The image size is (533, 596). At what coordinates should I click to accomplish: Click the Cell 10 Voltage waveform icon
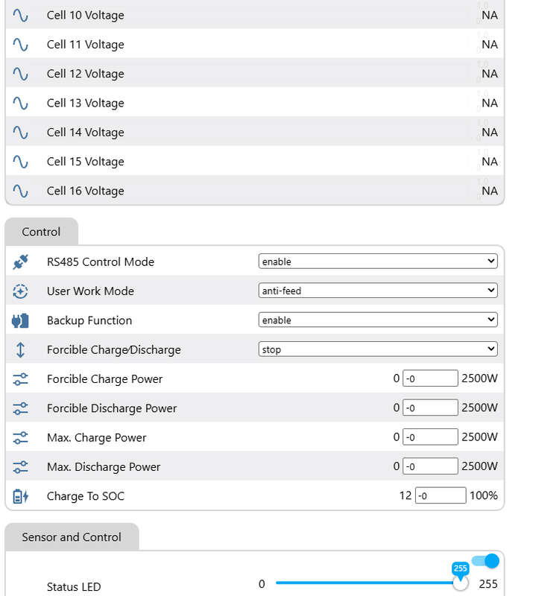[20, 15]
